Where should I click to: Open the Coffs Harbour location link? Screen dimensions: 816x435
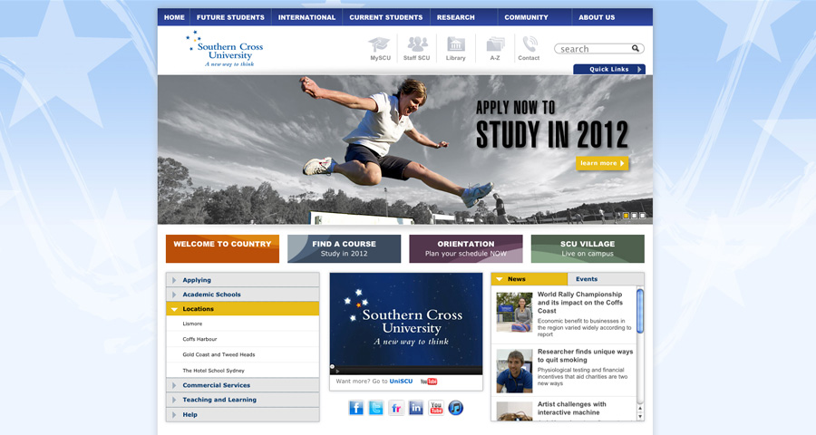[x=199, y=339]
